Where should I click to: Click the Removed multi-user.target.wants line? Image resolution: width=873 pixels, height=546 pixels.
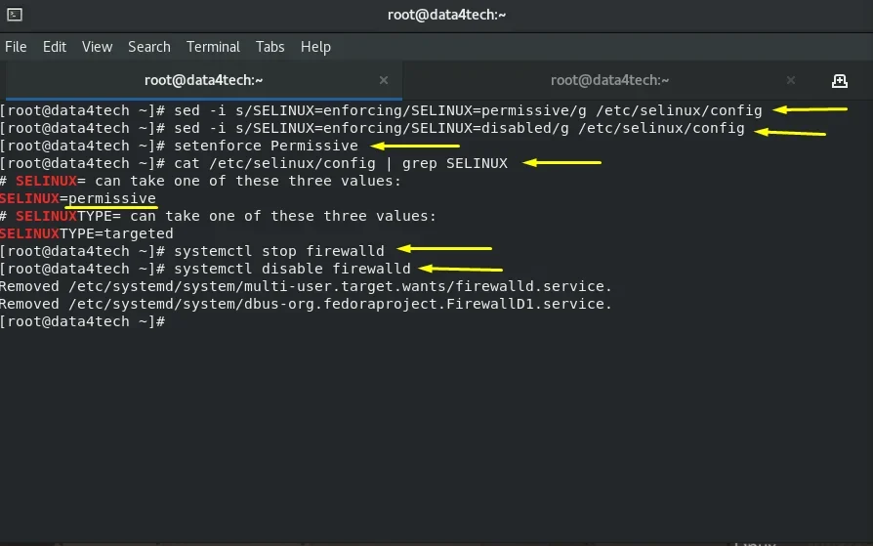[306, 286]
